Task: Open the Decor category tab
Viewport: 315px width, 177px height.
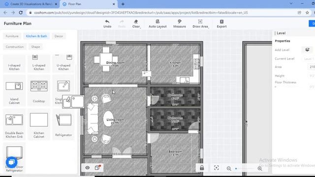Action: 59,36
